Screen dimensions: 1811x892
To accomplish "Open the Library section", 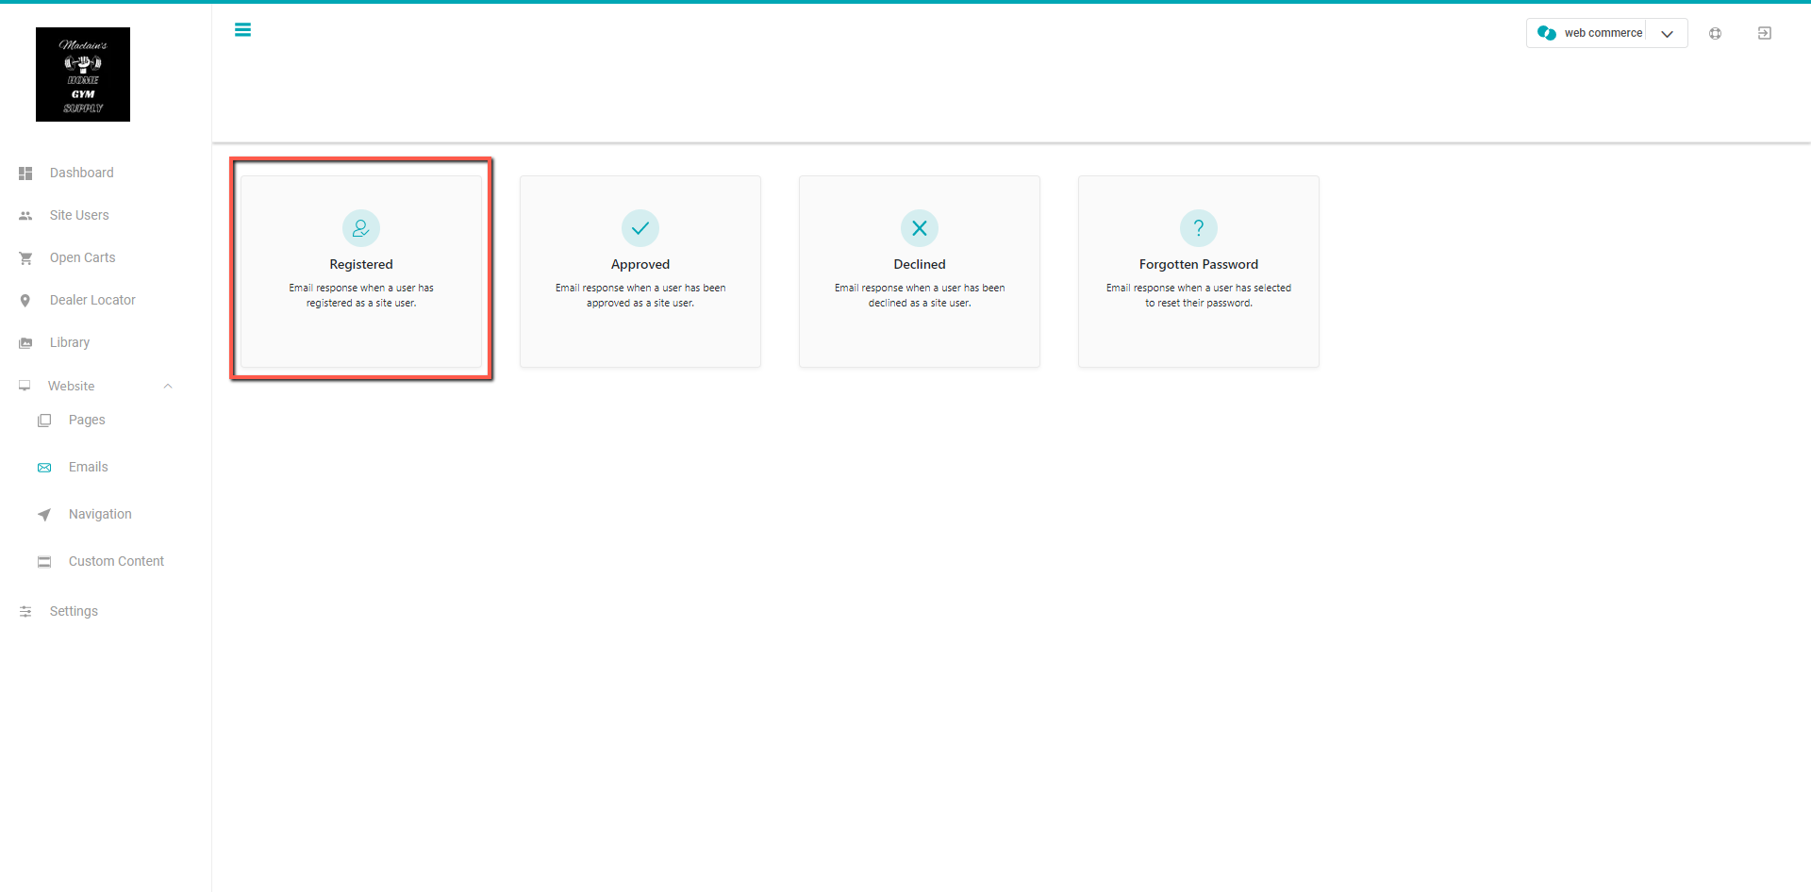I will point(70,342).
